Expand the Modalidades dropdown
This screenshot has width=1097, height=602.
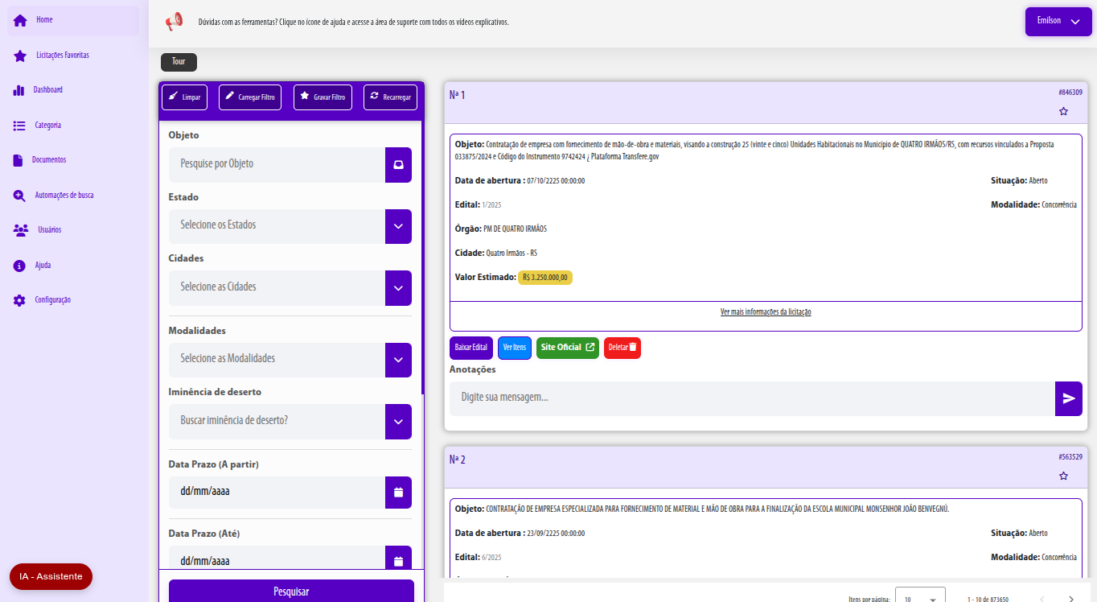tap(398, 360)
